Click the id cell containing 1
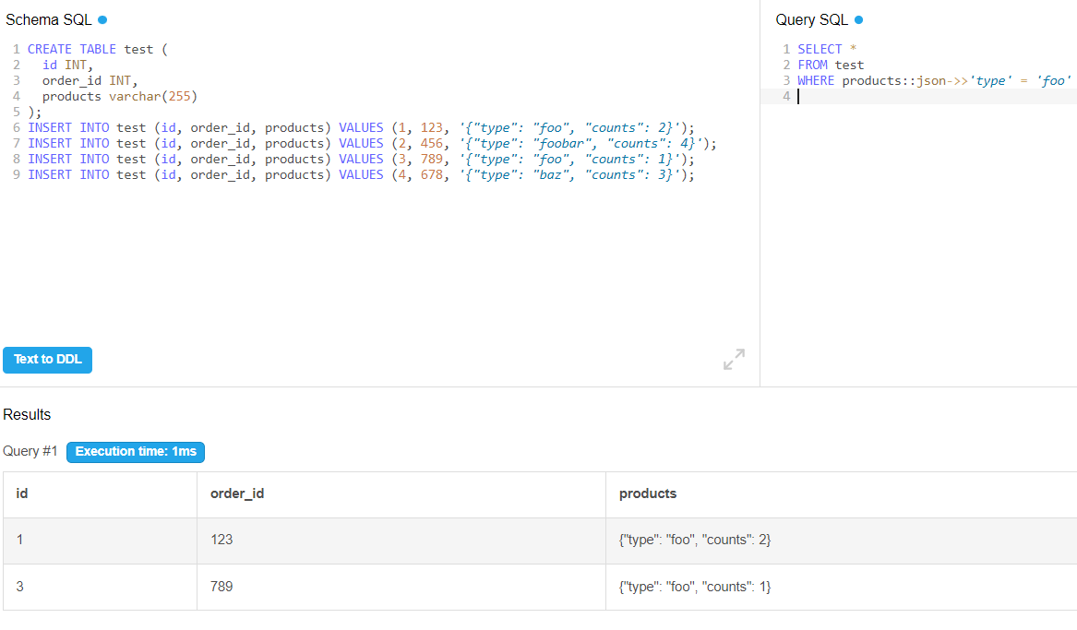 coord(100,541)
